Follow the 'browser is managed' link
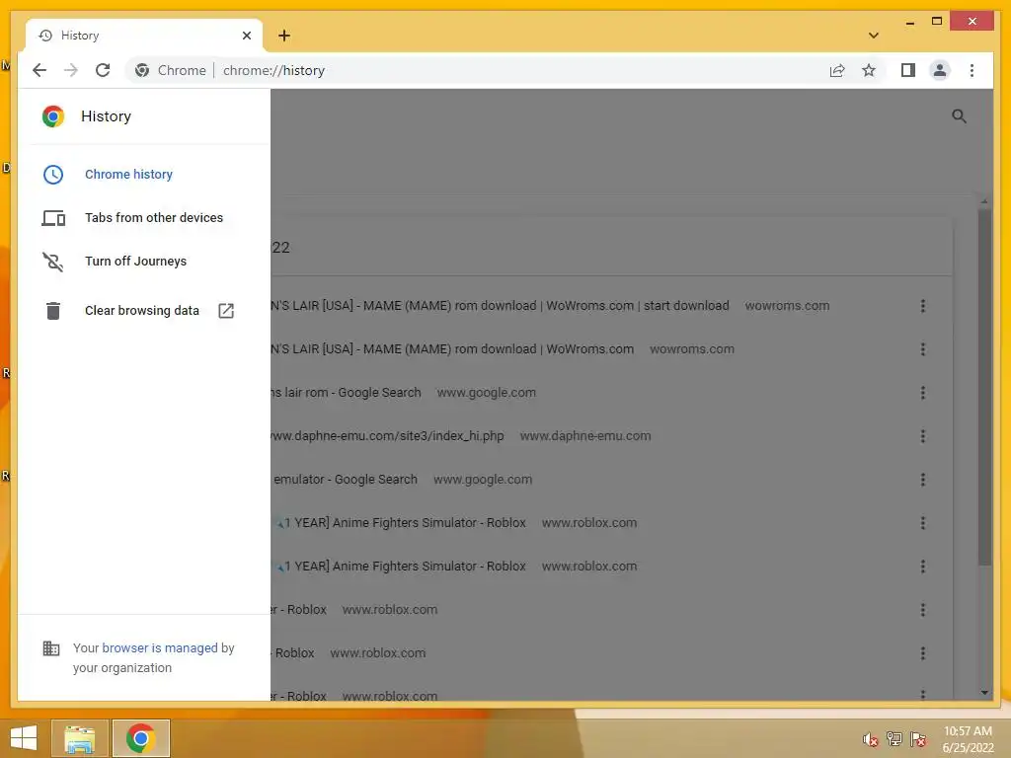The height and width of the screenshot is (758, 1011). coord(160,647)
